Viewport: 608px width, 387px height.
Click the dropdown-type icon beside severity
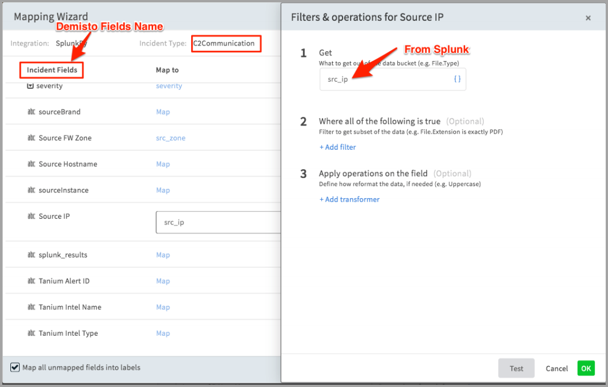point(31,86)
